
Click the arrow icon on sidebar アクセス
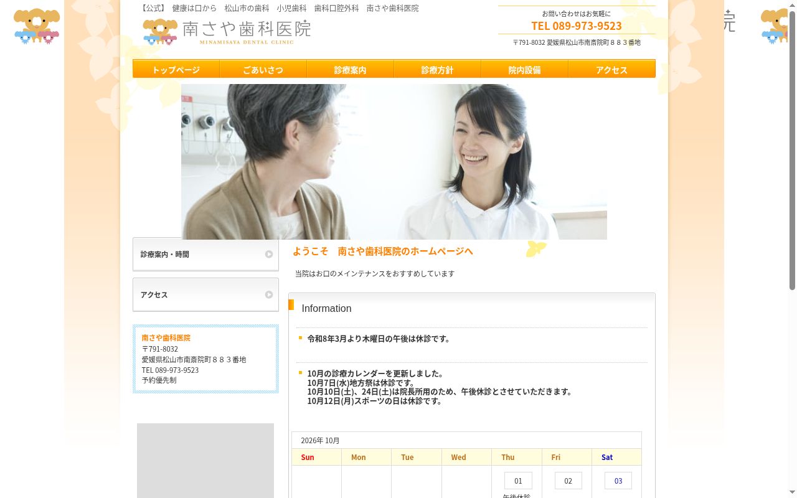click(269, 294)
